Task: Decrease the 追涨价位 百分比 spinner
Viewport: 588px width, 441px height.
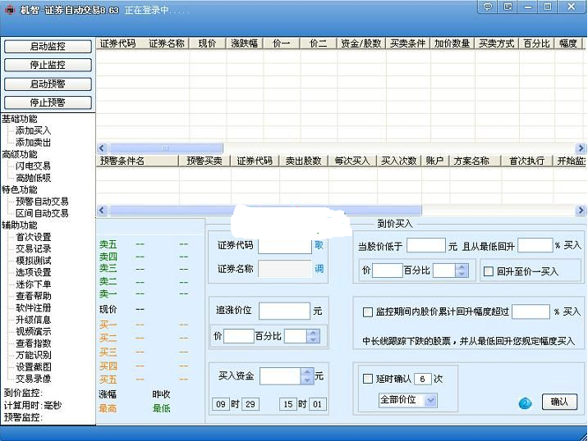Action: tap(313, 339)
